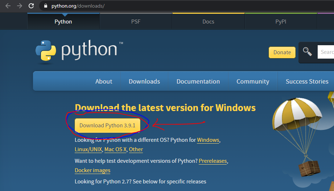
Task: Switch to the PyPI tab
Action: pyautogui.click(x=281, y=21)
